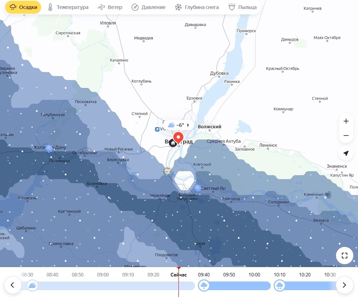The image size is (358, 297).
Task: Click the Маяк Октября label
Action: pyautogui.click(x=327, y=38)
